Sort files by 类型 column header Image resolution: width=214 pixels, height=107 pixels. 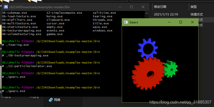[194, 7]
